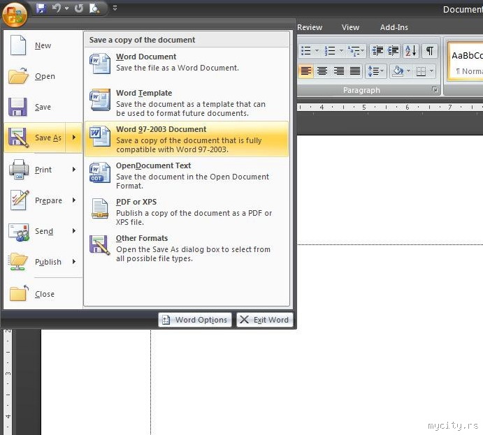Open the Shading color dropdown arrow
The height and width of the screenshot is (435, 483).
409,71
